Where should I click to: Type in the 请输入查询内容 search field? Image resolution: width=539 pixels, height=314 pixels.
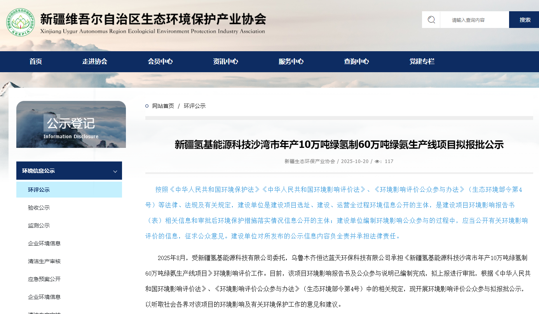pos(474,20)
